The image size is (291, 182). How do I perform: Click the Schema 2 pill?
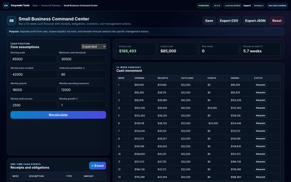[x=259, y=5]
